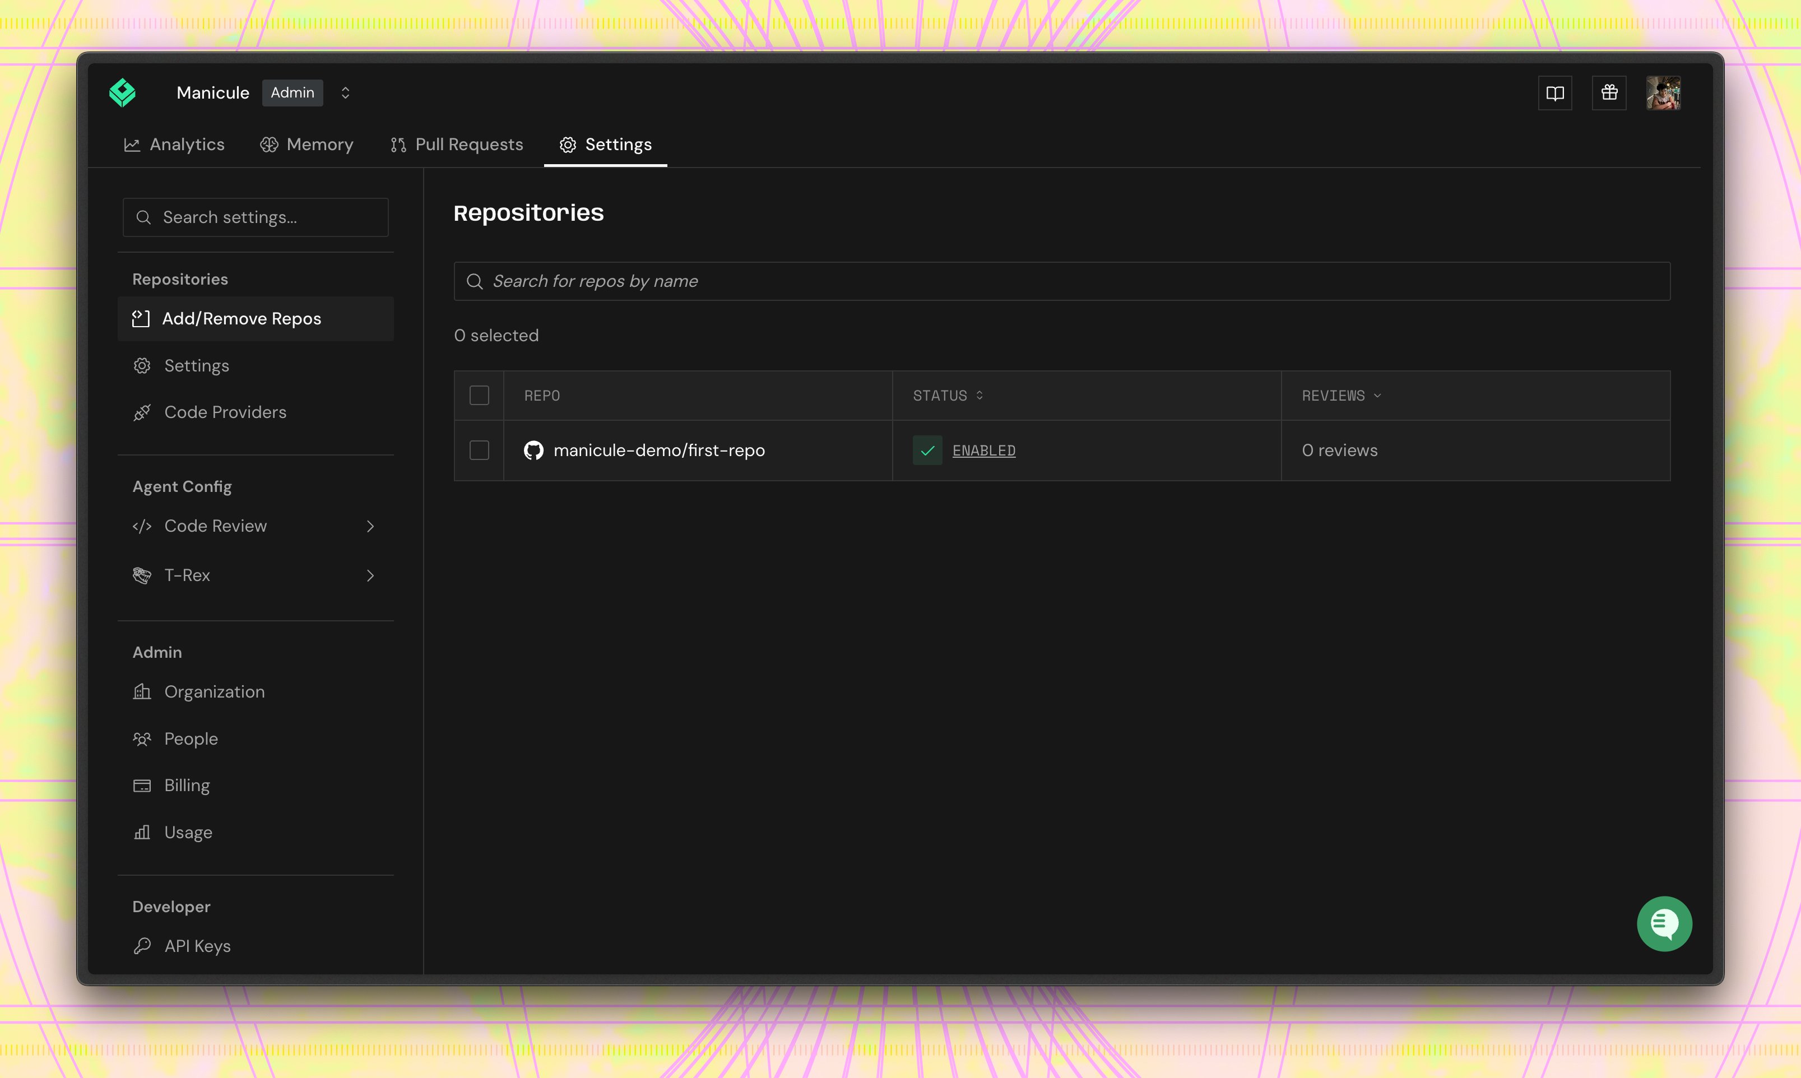Click the ENABLED status link
The width and height of the screenshot is (1801, 1078).
pyautogui.click(x=983, y=450)
